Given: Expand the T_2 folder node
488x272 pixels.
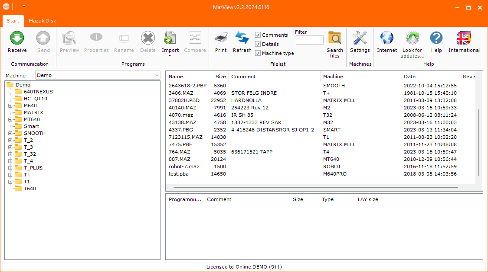Looking at the screenshot, I should [10, 140].
